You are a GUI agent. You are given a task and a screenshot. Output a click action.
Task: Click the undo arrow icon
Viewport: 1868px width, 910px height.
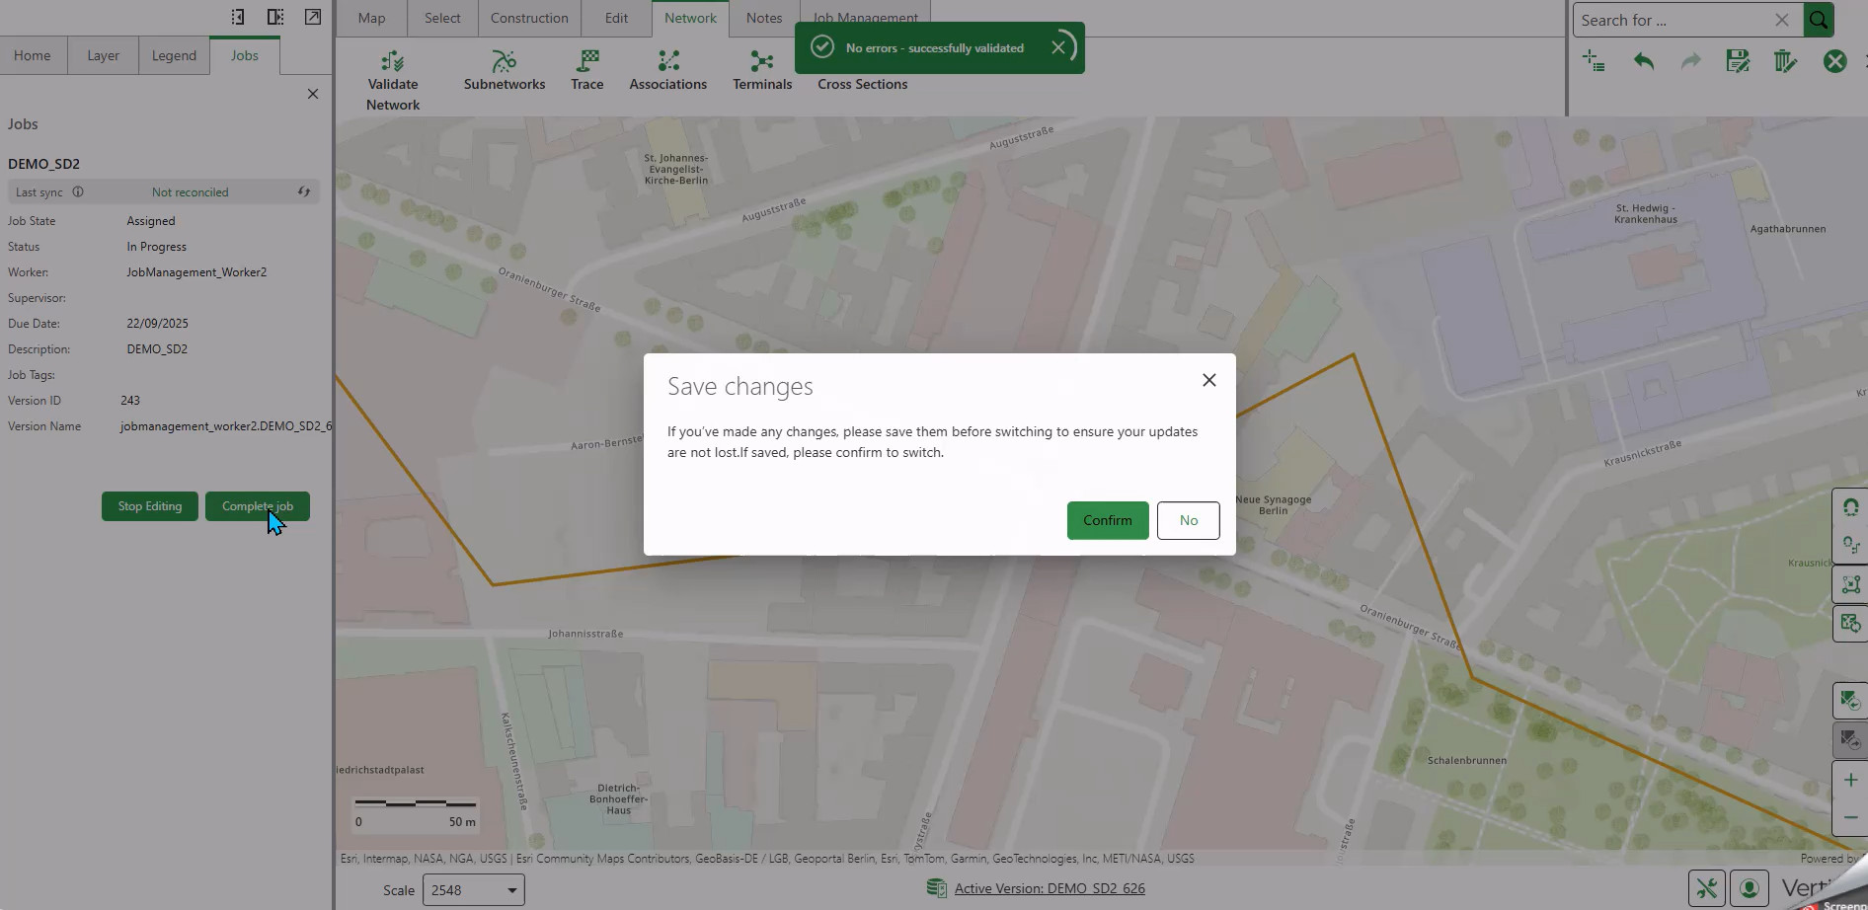tap(1643, 61)
